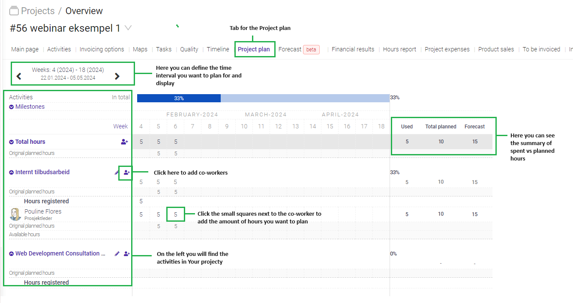Viewport: 573px width, 303px height.
Task: Open the project name dropdown arrow
Action: [128, 28]
